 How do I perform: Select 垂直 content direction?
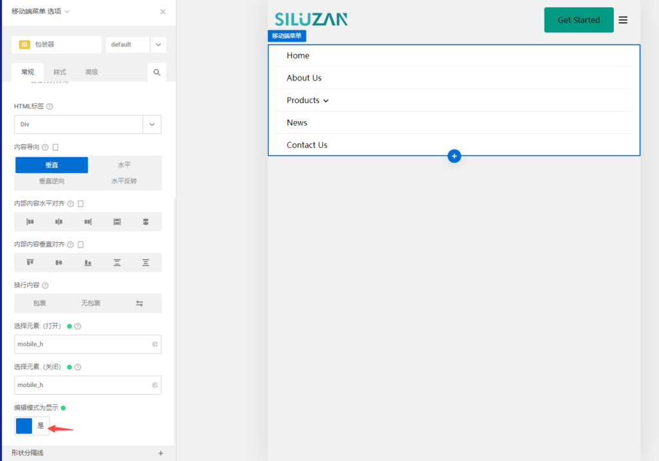pyautogui.click(x=51, y=165)
